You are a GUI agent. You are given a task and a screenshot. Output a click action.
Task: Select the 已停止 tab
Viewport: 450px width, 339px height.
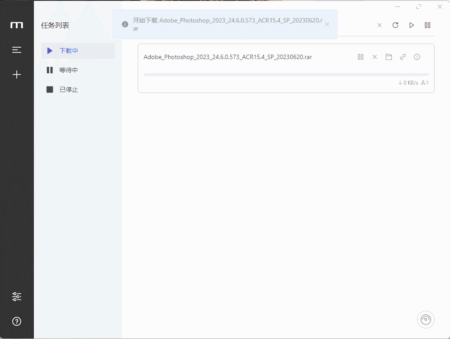click(78, 89)
